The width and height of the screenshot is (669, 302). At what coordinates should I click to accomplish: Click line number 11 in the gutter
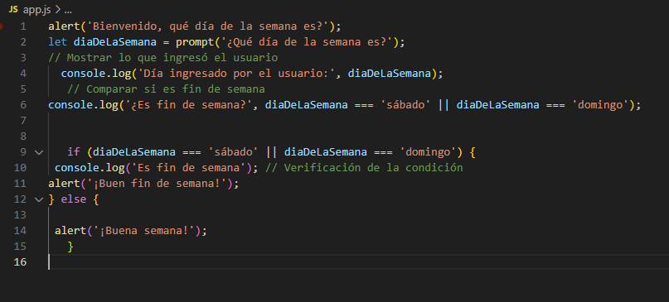pyautogui.click(x=20, y=184)
